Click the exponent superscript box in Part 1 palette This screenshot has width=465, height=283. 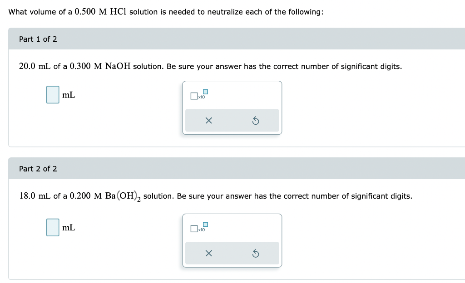tap(205, 92)
